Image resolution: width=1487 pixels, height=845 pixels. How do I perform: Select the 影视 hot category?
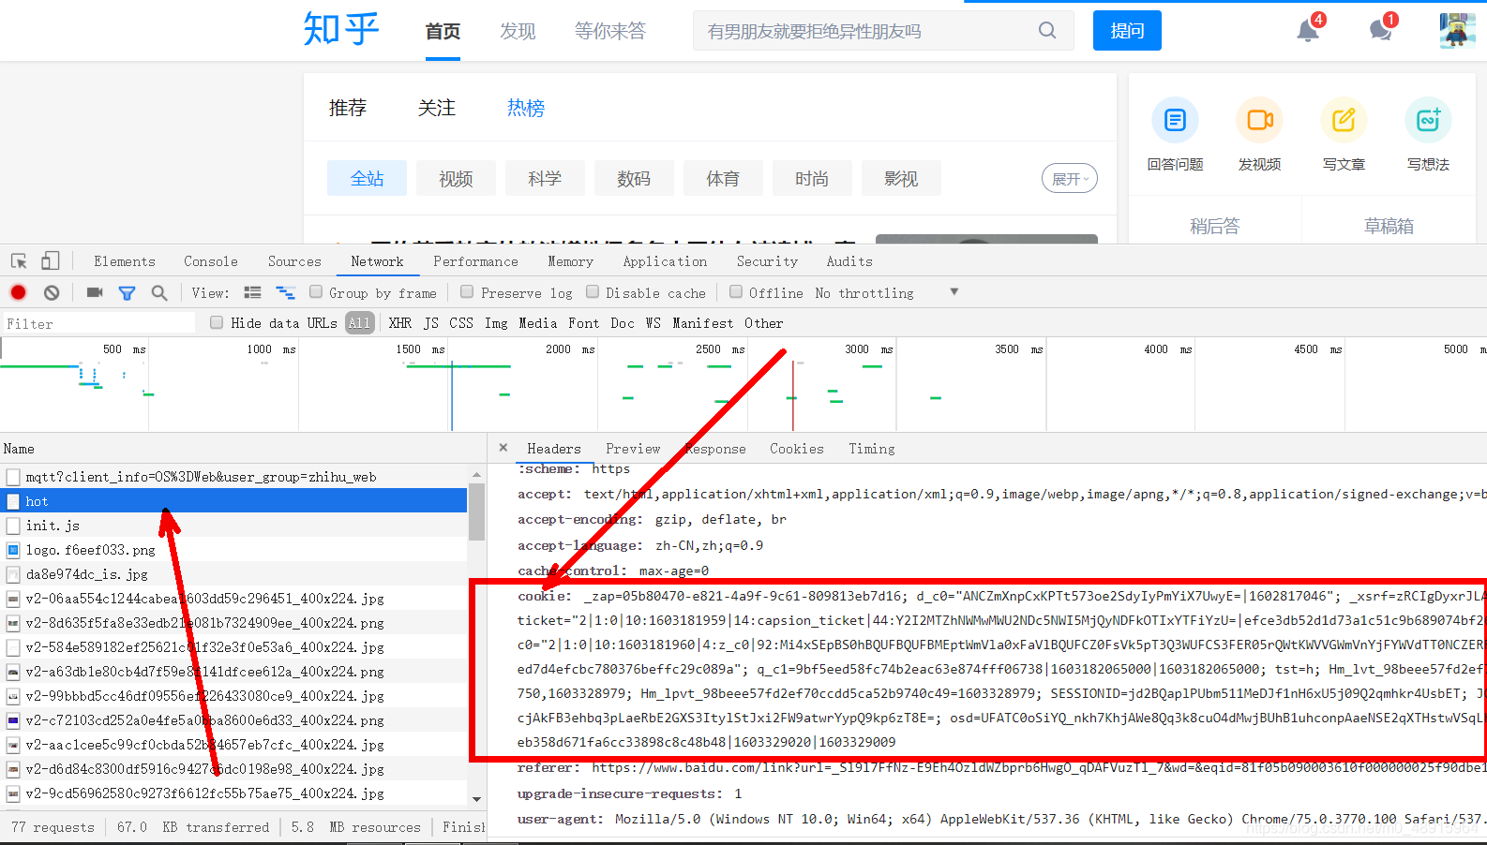901,178
